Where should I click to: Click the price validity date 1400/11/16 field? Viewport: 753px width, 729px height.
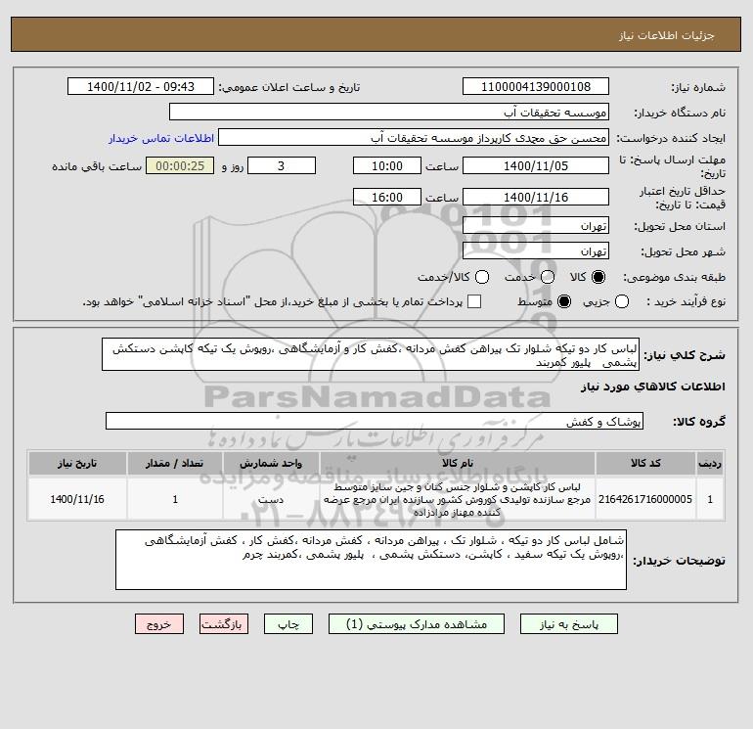(x=536, y=197)
